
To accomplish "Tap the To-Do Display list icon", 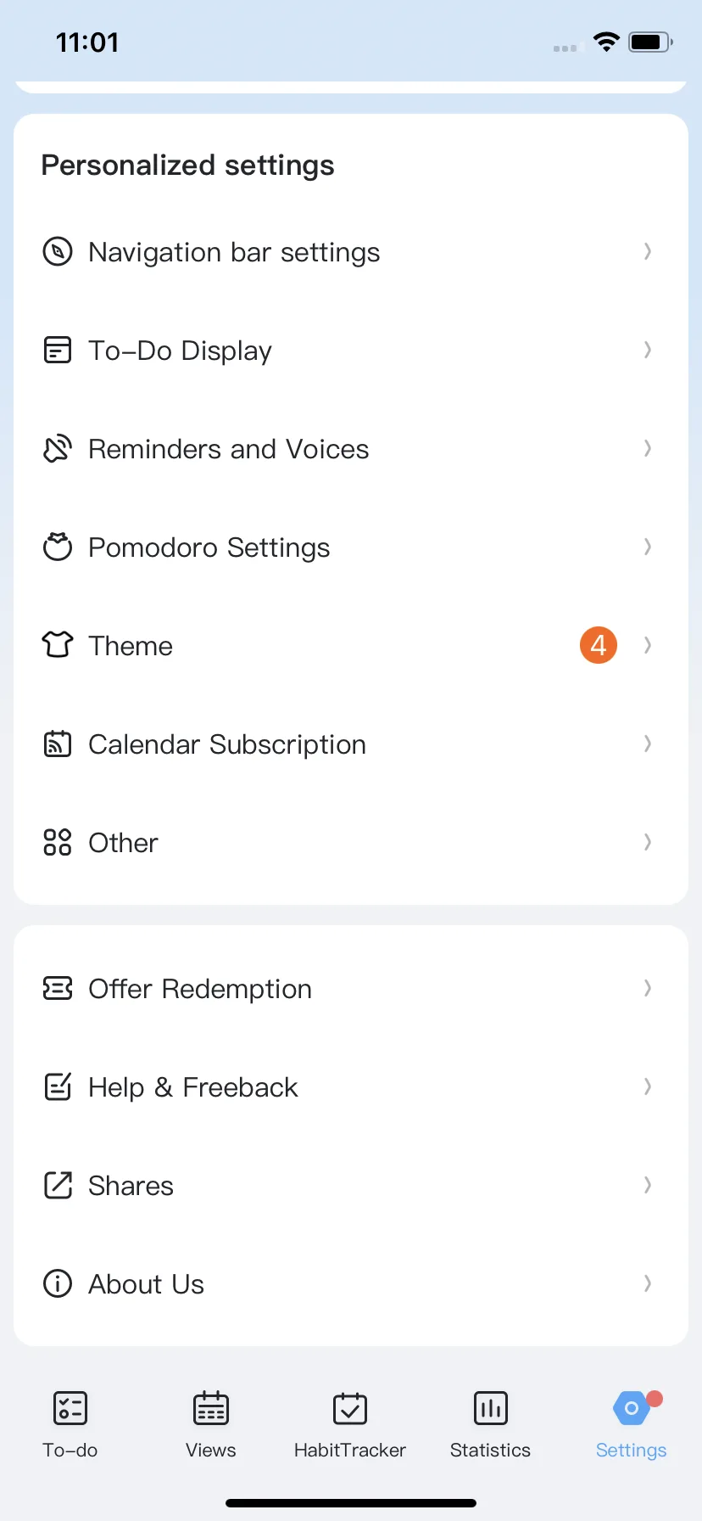I will pyautogui.click(x=58, y=350).
